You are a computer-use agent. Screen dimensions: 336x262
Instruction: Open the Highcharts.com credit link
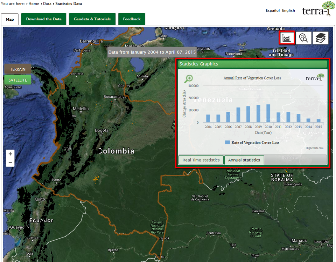[315, 148]
